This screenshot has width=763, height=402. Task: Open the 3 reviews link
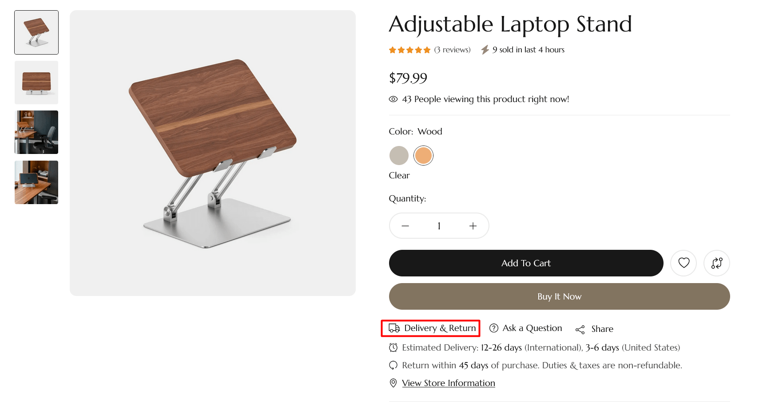pos(452,50)
